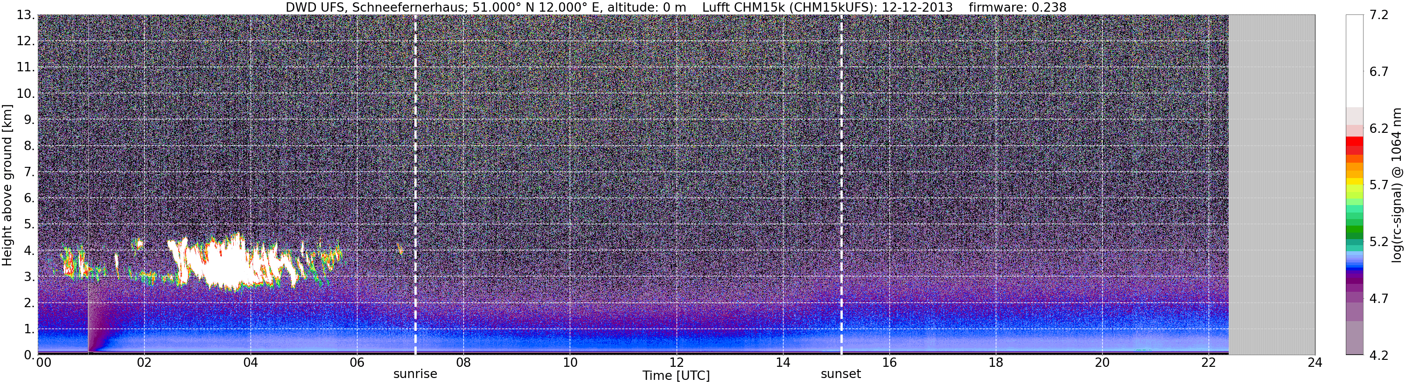Click the yellow band on the colorbar

coord(1354,183)
